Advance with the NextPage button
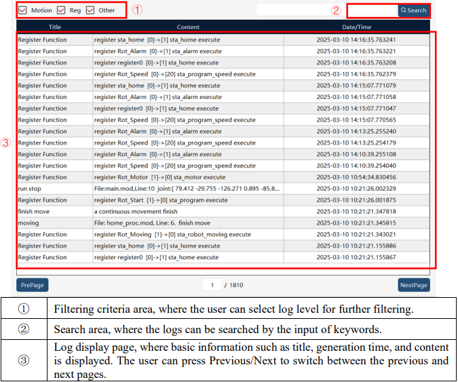This screenshot has height=382, width=458. point(414,285)
